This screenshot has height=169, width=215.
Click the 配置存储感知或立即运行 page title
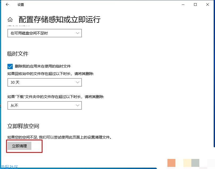(x=60, y=19)
